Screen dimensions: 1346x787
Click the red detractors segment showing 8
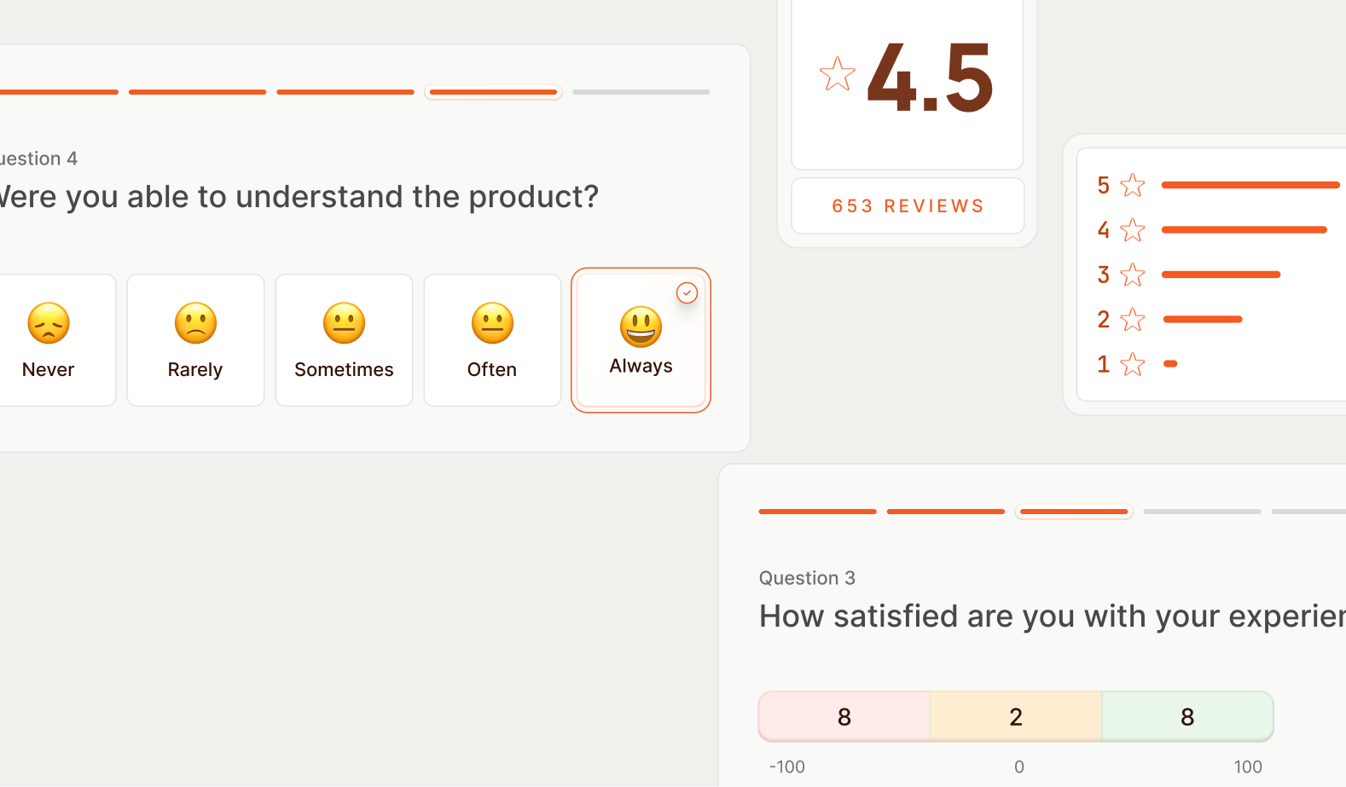tap(844, 717)
